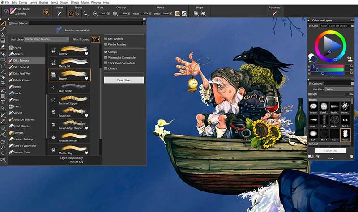Toggle the Rough Edge Blender heart
The height and width of the screenshot is (212, 358).
click(86, 128)
